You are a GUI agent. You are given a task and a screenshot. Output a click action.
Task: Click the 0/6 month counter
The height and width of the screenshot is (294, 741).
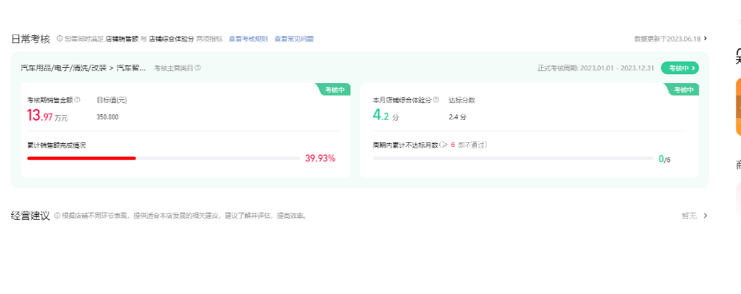pyautogui.click(x=664, y=159)
